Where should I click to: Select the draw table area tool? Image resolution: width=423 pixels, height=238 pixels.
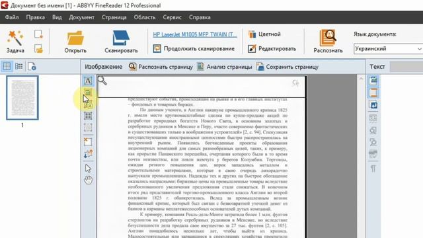[88, 116]
